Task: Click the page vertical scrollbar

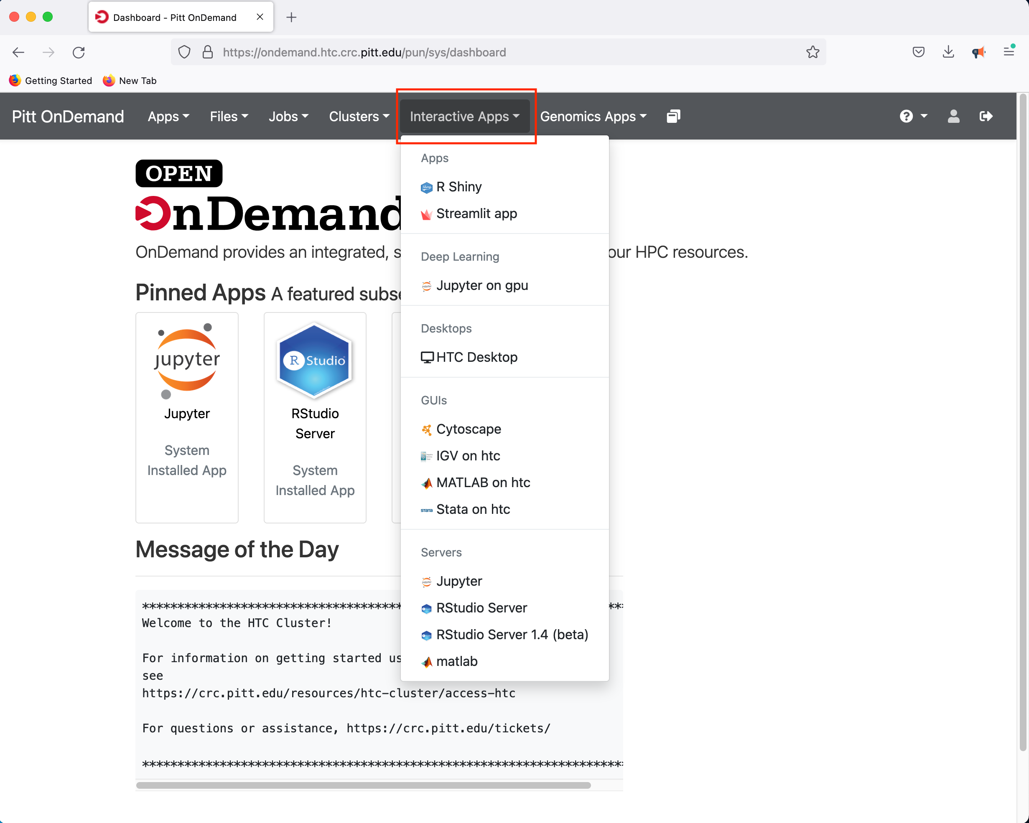Action: 1022,422
